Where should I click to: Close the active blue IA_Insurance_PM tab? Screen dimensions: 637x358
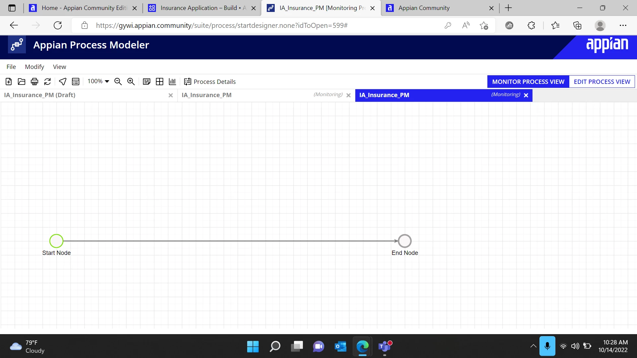pyautogui.click(x=526, y=95)
